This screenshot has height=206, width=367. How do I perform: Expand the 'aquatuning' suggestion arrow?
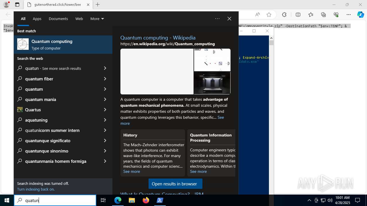click(x=105, y=120)
